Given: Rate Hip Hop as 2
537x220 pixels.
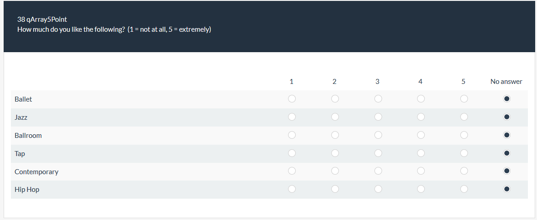Looking at the screenshot, I should [x=335, y=189].
